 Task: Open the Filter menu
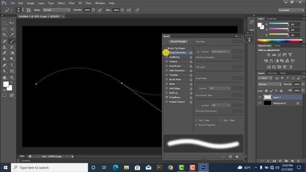click(71, 3)
